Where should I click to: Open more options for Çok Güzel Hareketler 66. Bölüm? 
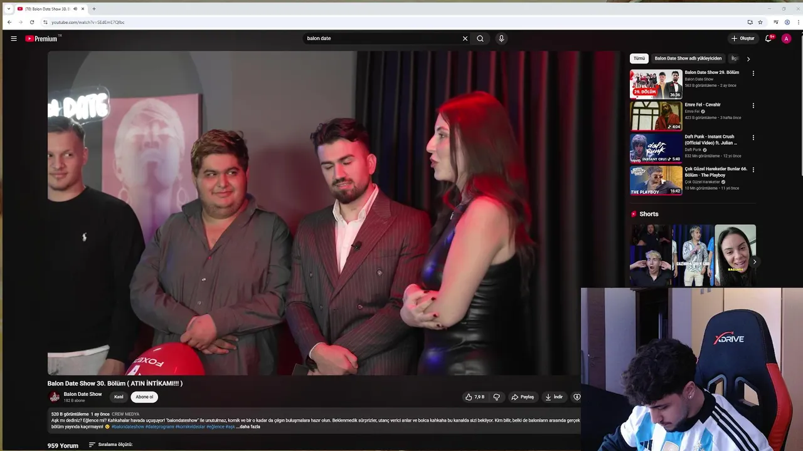click(x=753, y=169)
